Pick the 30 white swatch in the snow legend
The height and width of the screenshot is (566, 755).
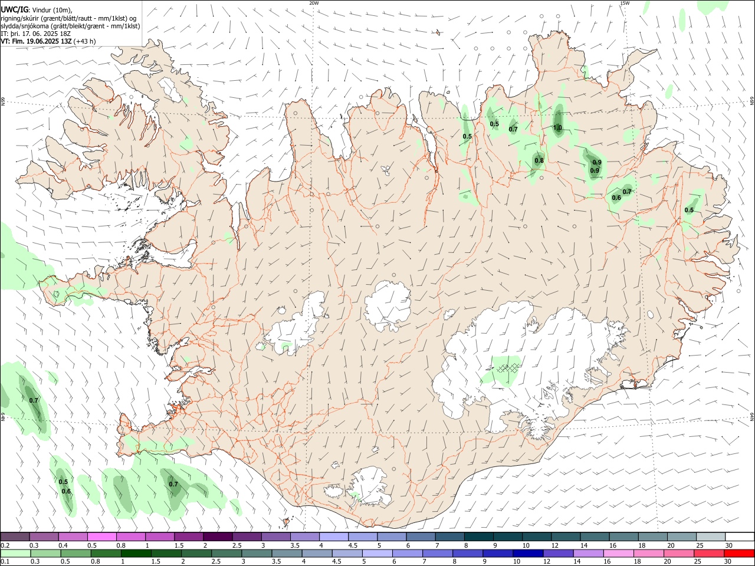[x=740, y=537]
